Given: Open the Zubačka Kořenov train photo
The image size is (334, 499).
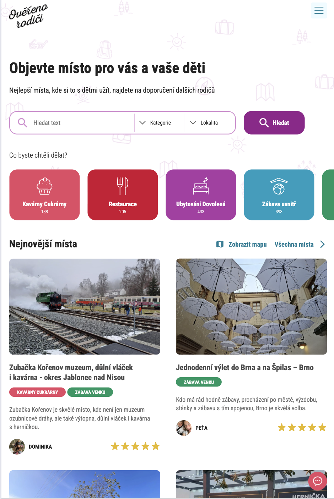Looking at the screenshot, I should 85,307.
